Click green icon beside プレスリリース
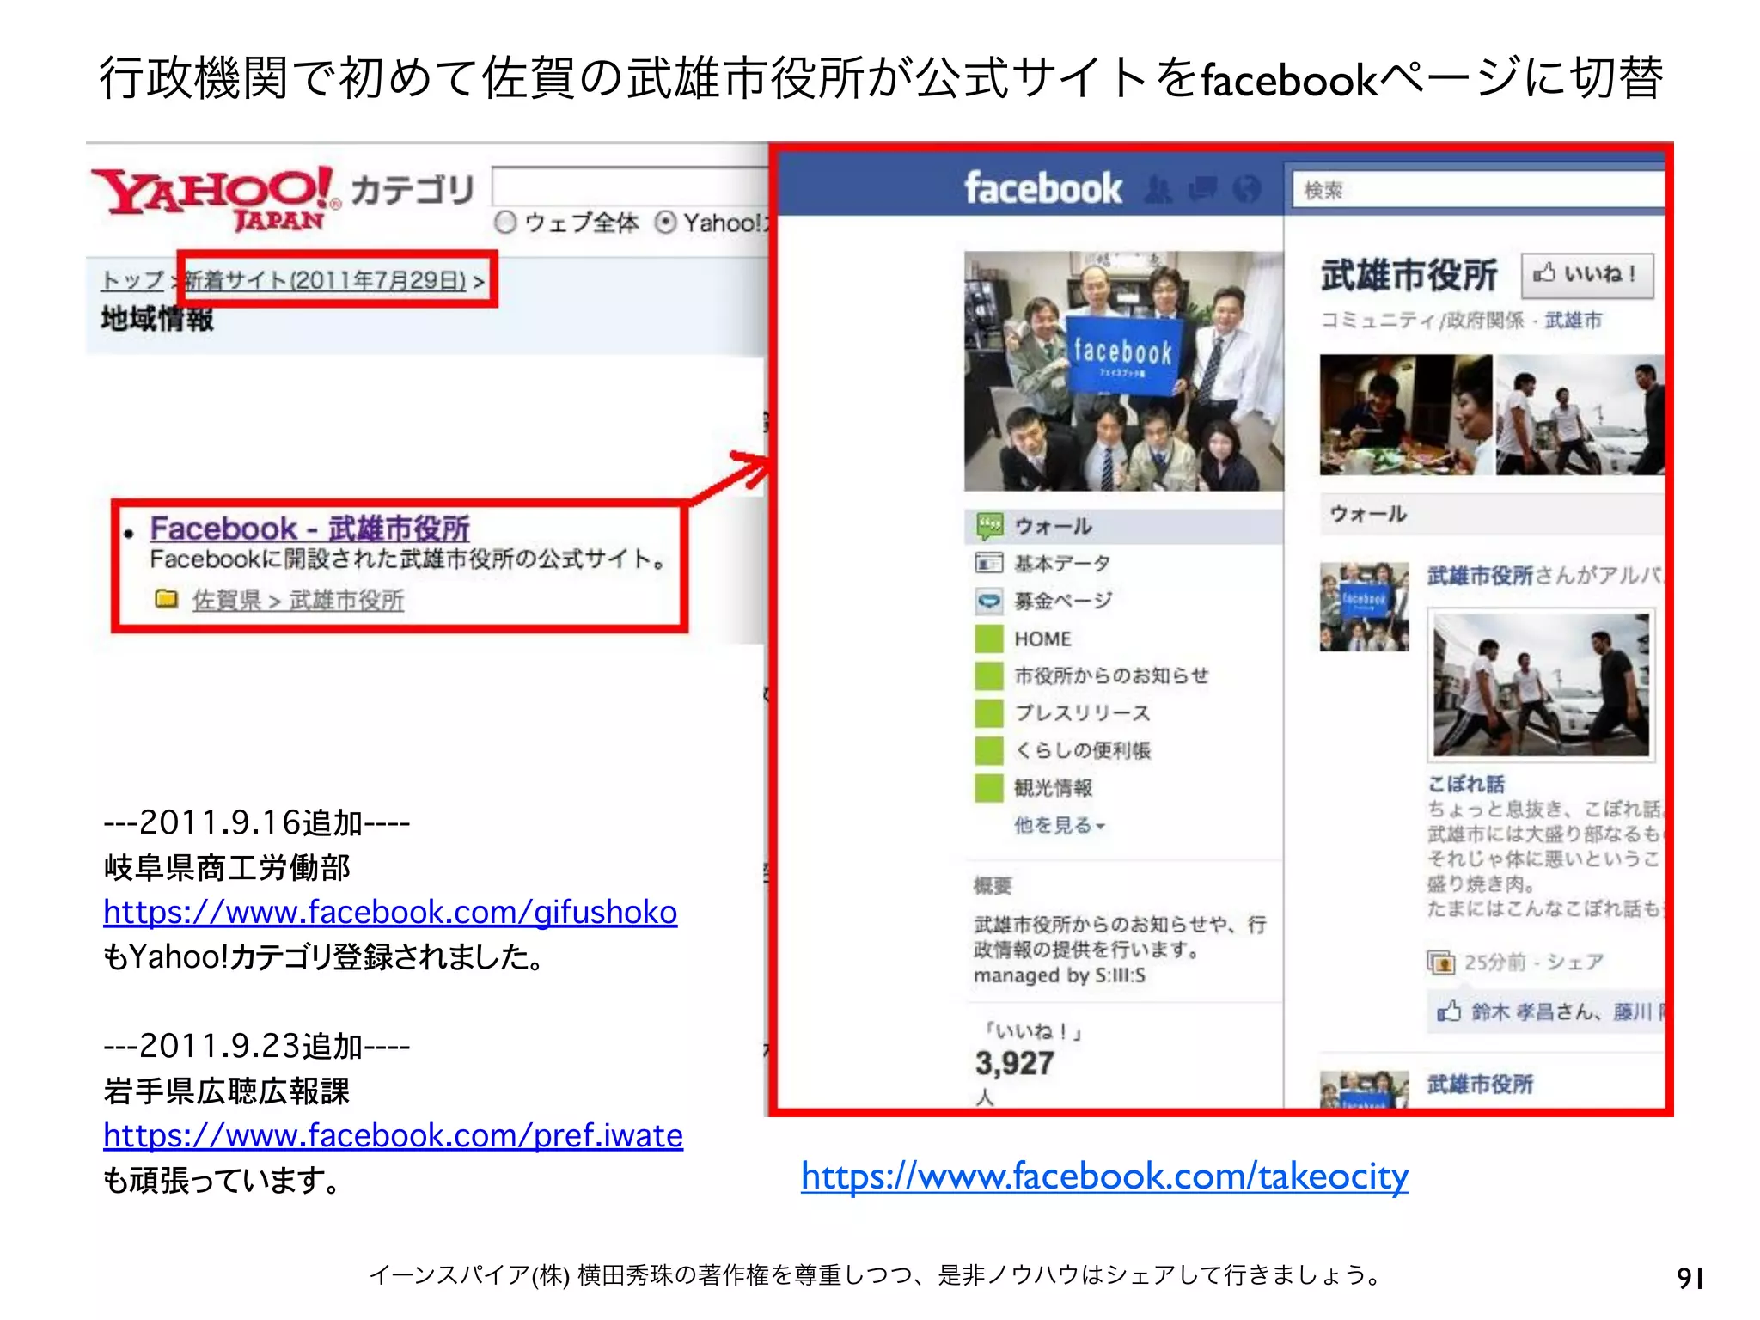The width and height of the screenshot is (1760, 1320). point(989,713)
